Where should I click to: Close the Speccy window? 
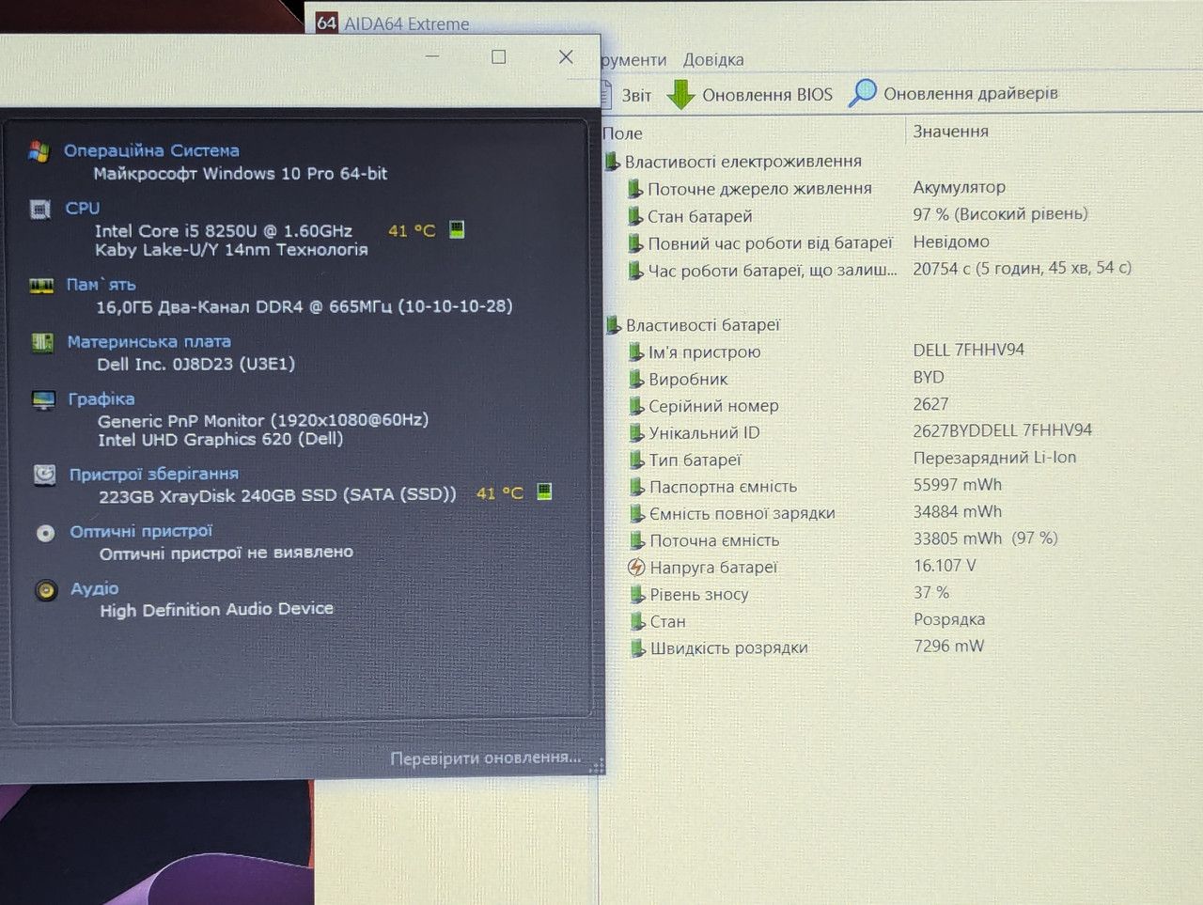566,57
